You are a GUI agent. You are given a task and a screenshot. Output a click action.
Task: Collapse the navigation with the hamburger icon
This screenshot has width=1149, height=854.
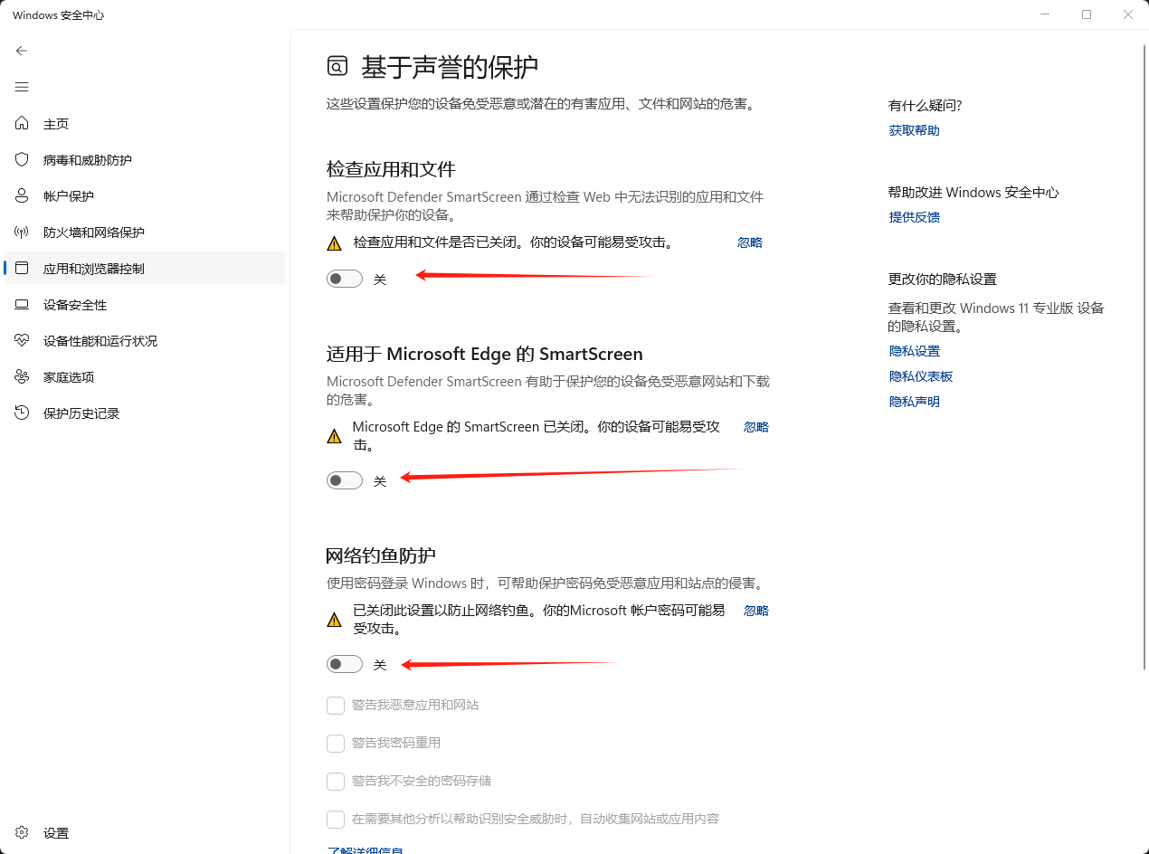22,87
